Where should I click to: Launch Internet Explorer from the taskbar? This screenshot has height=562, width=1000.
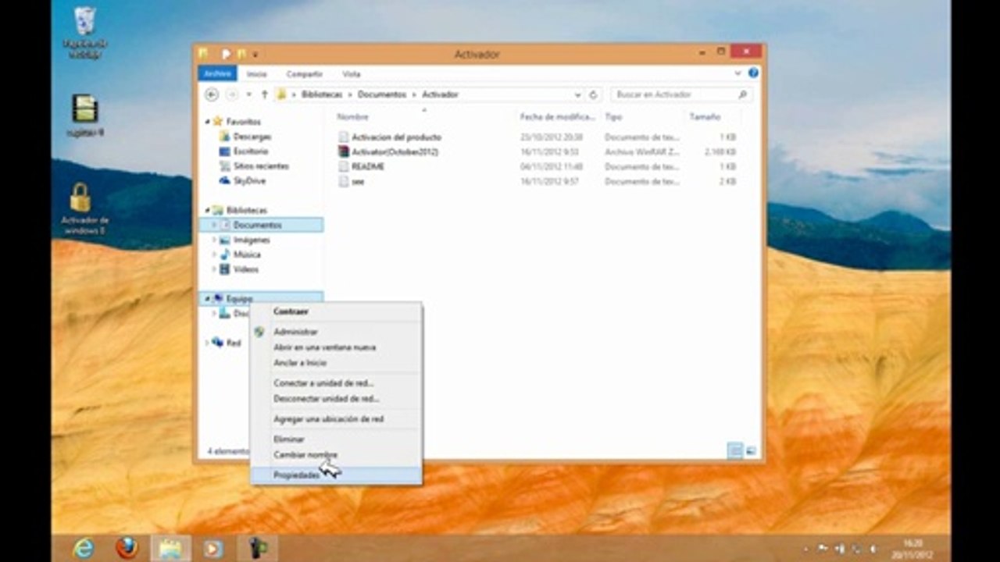click(x=83, y=548)
